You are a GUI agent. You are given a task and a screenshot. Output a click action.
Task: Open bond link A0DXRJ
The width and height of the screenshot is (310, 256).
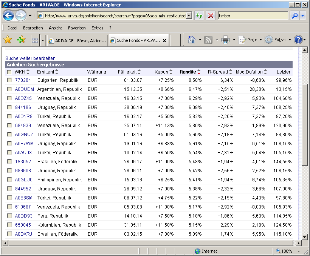coord(23,234)
